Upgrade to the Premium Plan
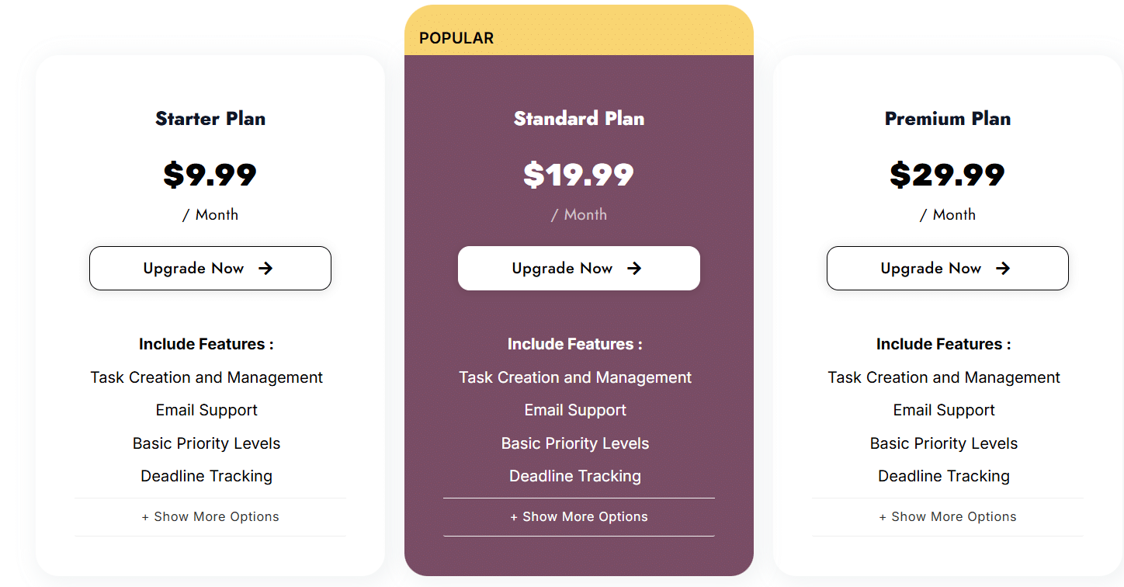Image resolution: width=1124 pixels, height=587 pixels. coord(948,269)
